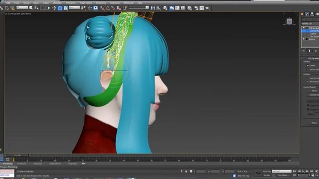Toggle Keyboard Shortcut Override icon
This screenshot has width=319, height=179.
tap(95, 8)
